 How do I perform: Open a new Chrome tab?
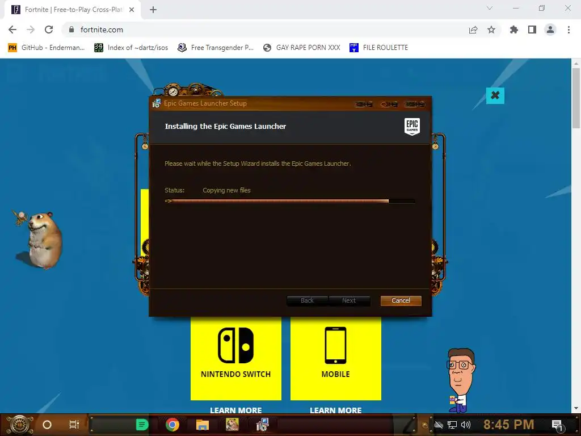[x=153, y=10]
